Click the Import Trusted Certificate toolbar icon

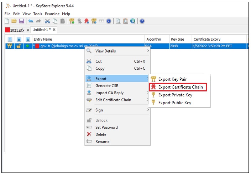point(87,21)
